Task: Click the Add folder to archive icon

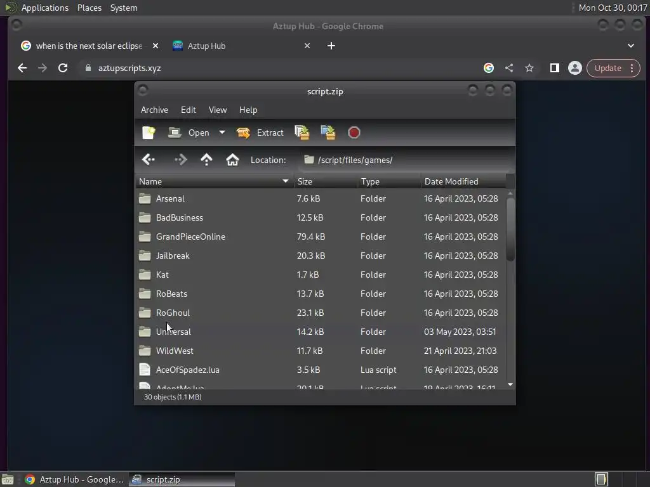Action: click(328, 133)
